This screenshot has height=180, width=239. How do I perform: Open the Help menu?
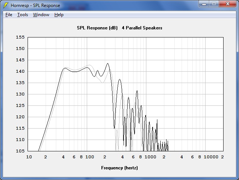pyautogui.click(x=59, y=15)
